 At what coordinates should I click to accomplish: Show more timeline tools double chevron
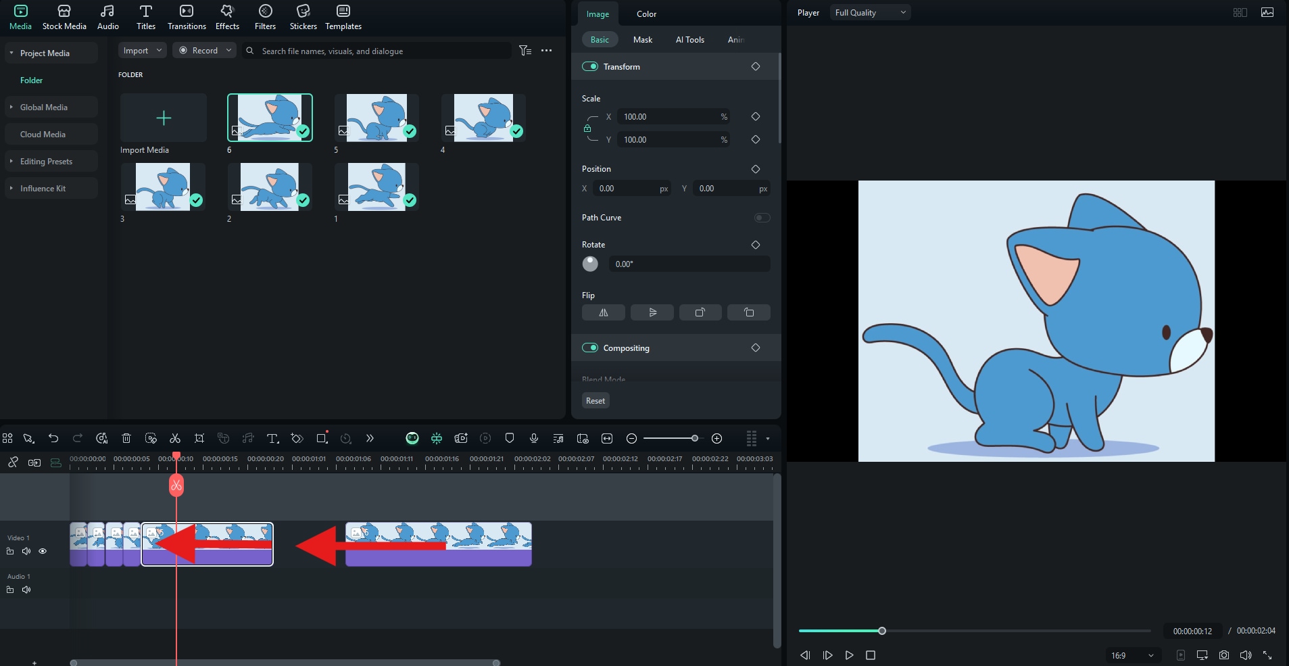tap(370, 438)
